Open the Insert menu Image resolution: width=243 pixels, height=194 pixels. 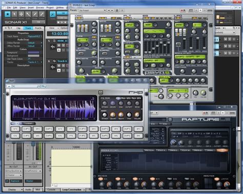pyautogui.click(x=31, y=8)
